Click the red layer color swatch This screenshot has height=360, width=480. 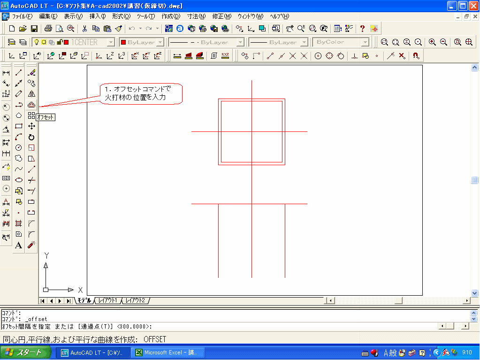[x=66, y=42]
